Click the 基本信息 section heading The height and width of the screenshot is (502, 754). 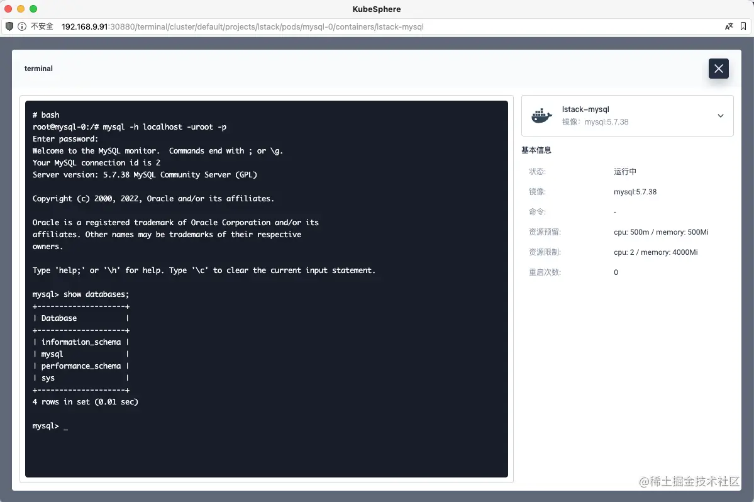pos(536,150)
